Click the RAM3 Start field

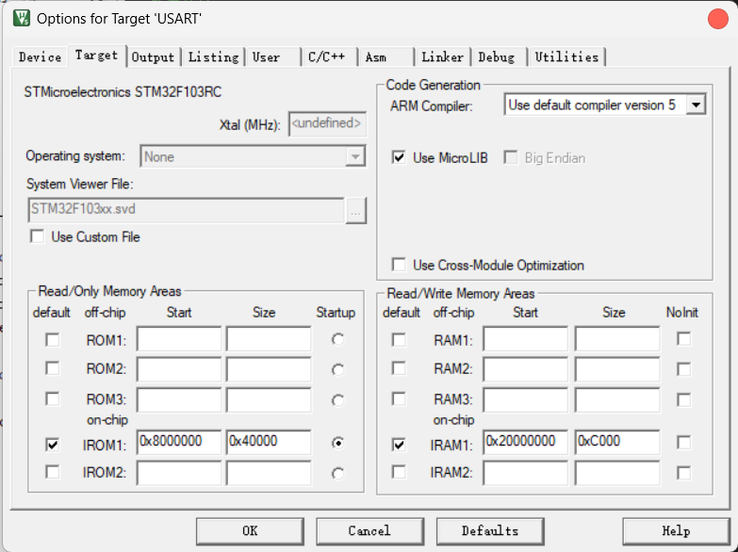[525, 399]
